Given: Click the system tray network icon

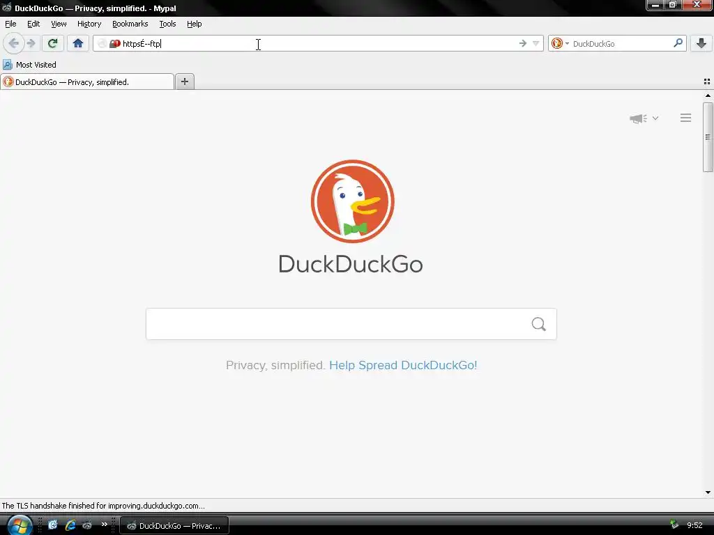Looking at the screenshot, I should point(674,525).
